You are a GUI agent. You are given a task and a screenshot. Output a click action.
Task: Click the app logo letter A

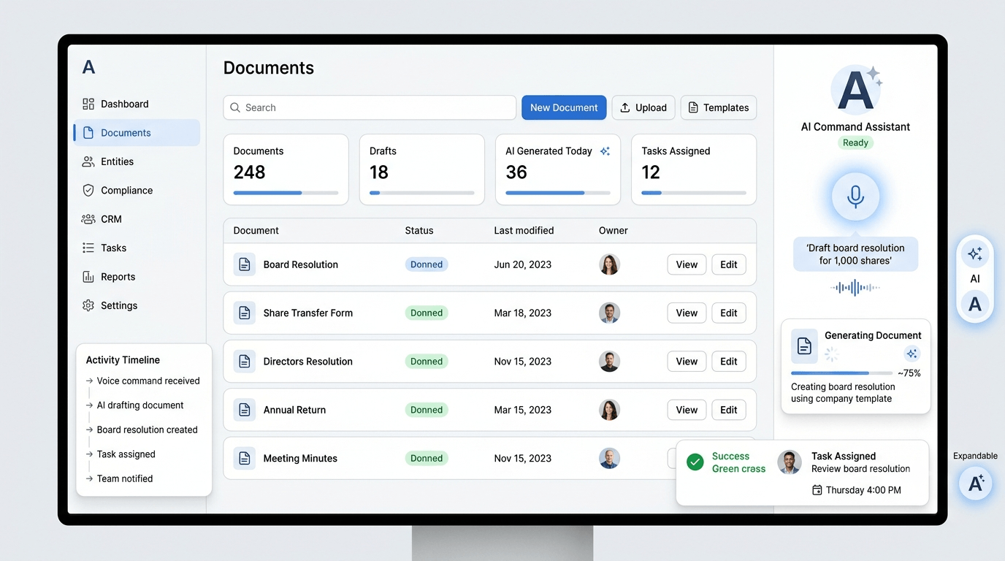[88, 67]
